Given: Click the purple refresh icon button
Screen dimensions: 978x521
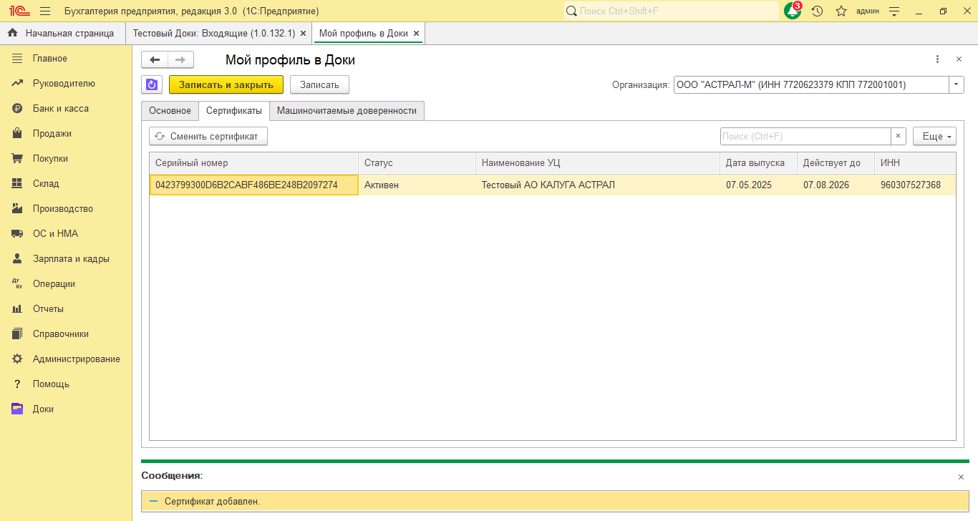Looking at the screenshot, I should click(x=152, y=84).
